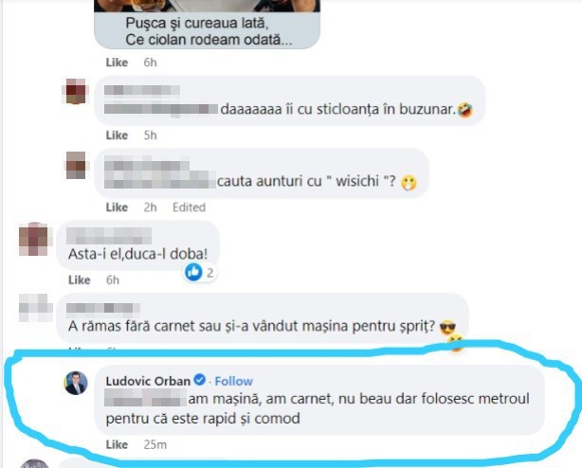Click the 25m timestamp on Orban's reply

(155, 444)
